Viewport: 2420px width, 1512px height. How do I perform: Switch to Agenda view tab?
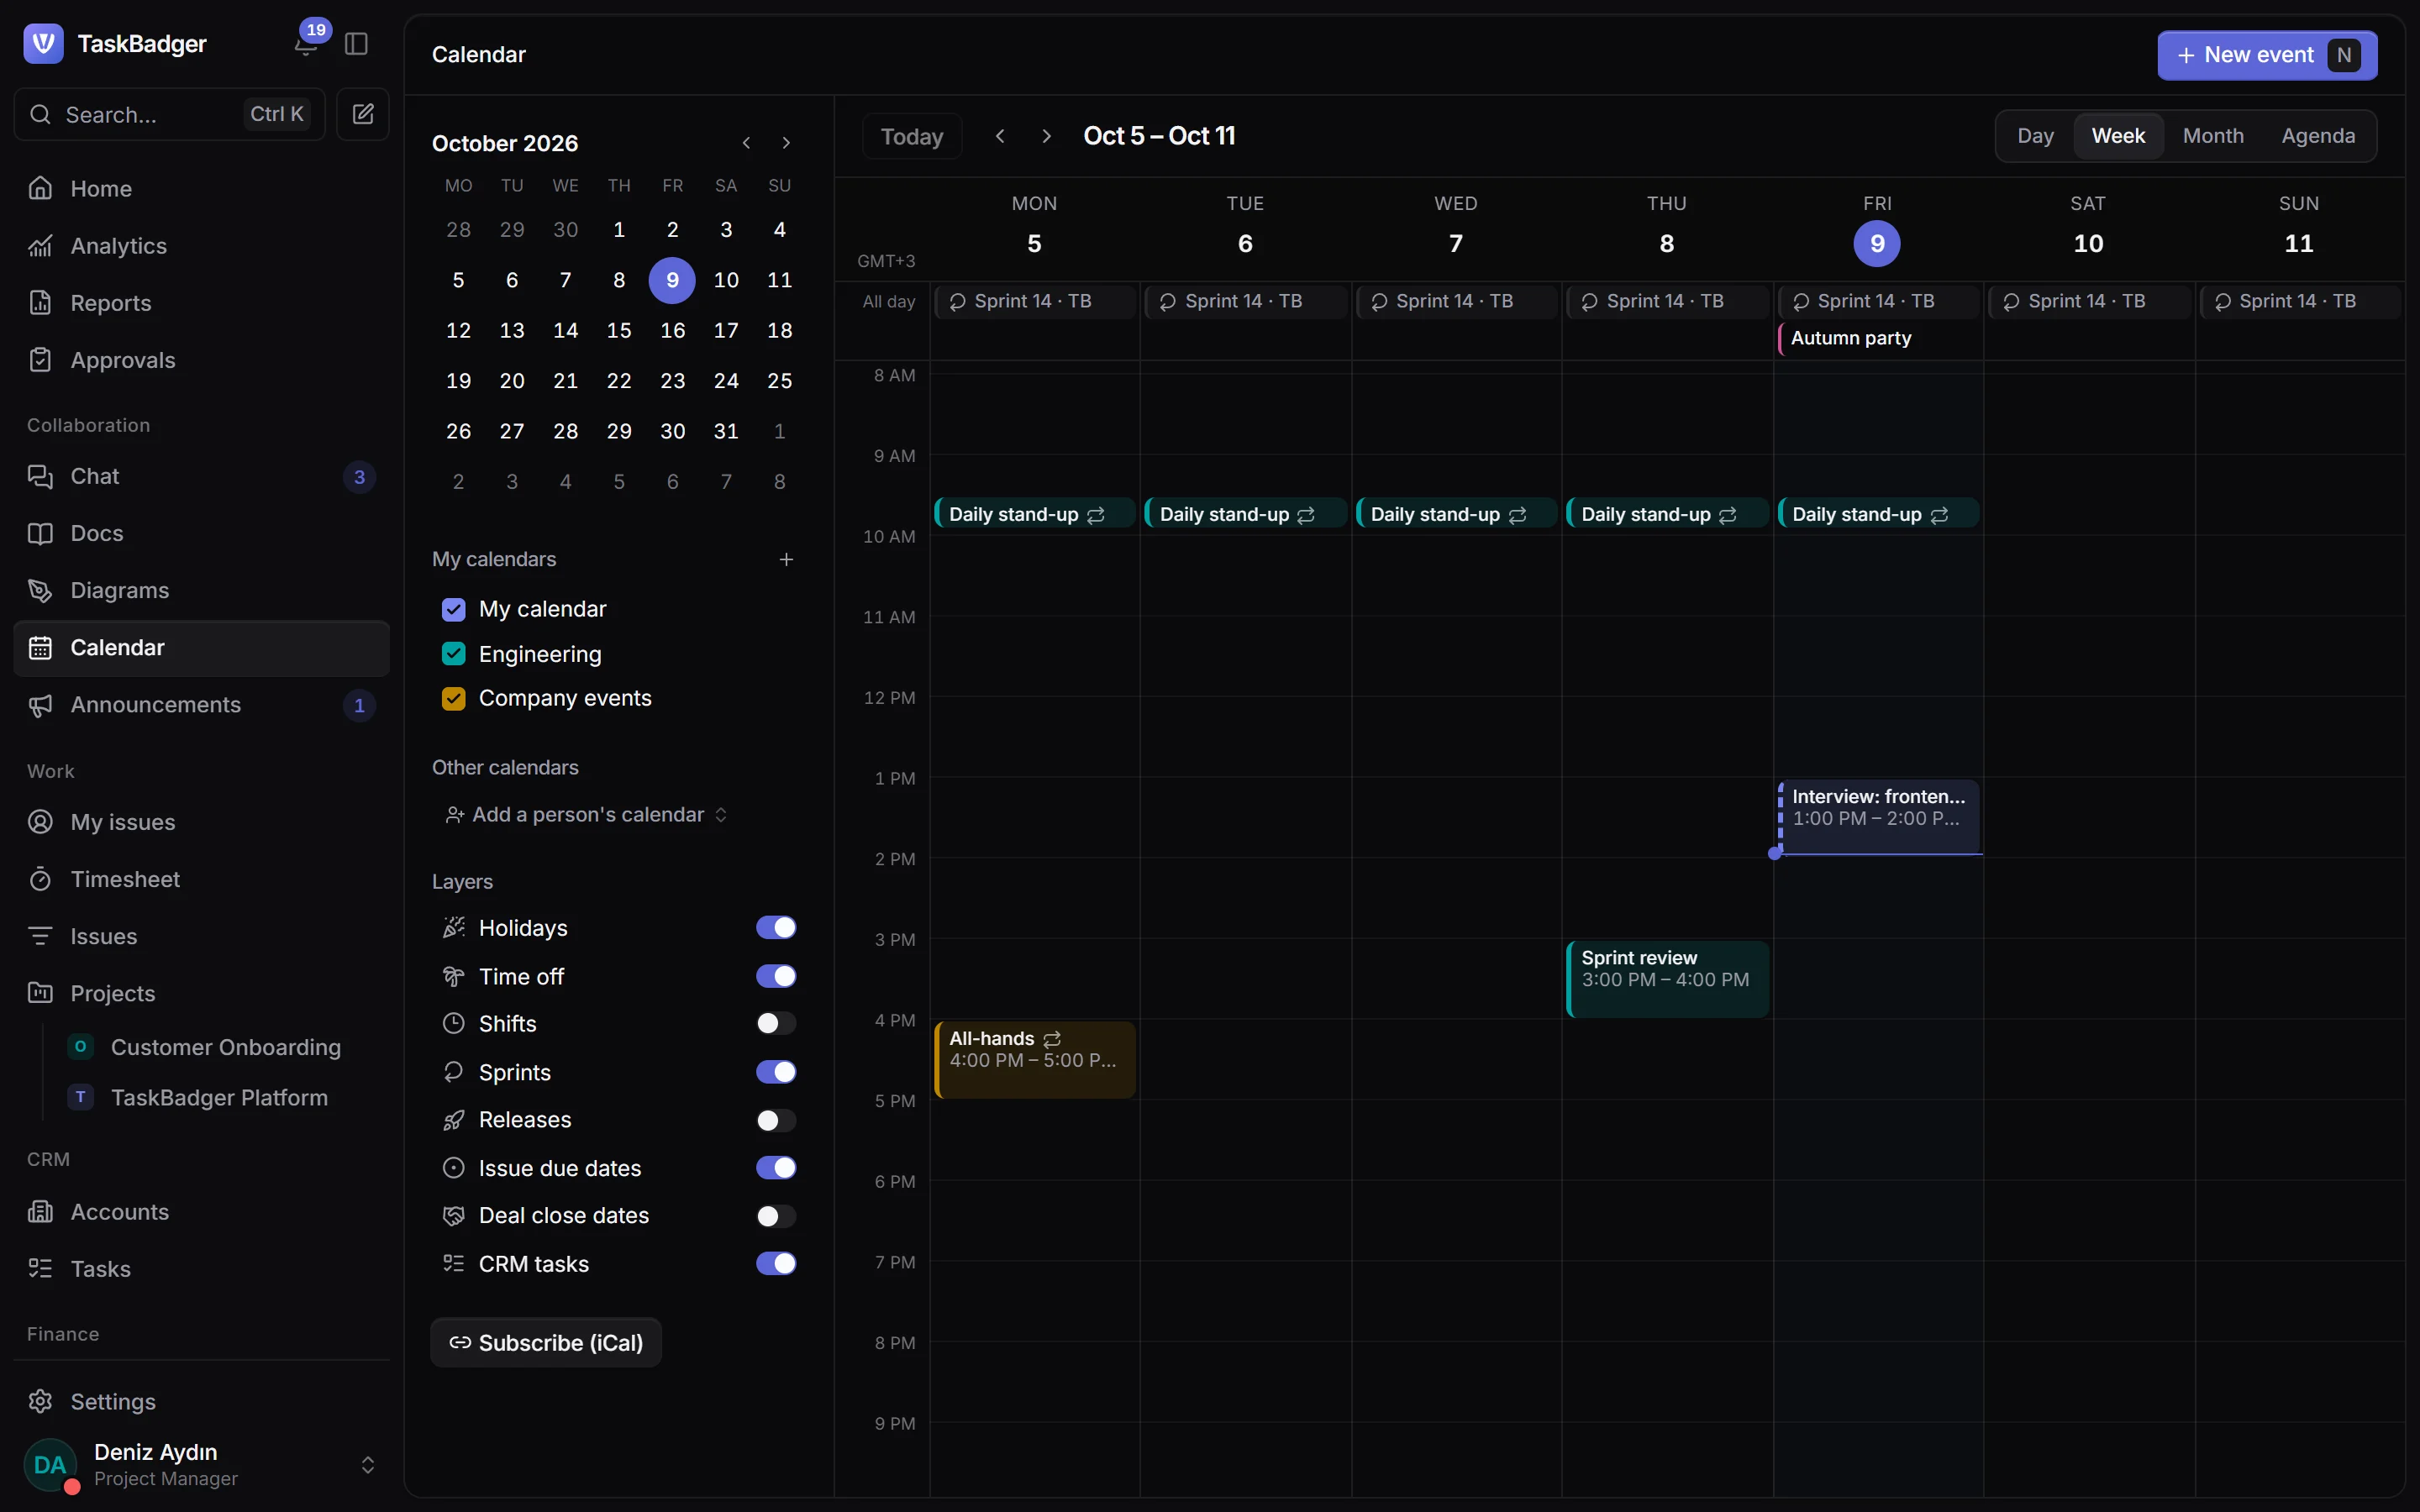click(x=2318, y=136)
